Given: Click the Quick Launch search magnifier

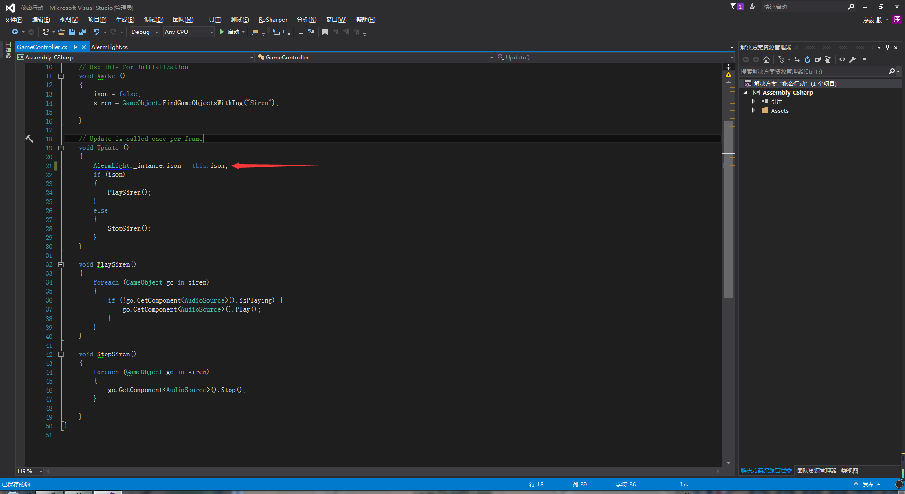Looking at the screenshot, I should 851,7.
